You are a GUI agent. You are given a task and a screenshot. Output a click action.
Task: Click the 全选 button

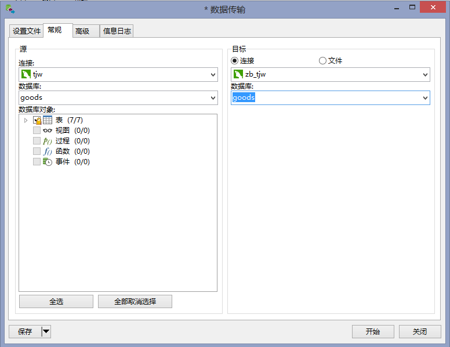tap(56, 301)
